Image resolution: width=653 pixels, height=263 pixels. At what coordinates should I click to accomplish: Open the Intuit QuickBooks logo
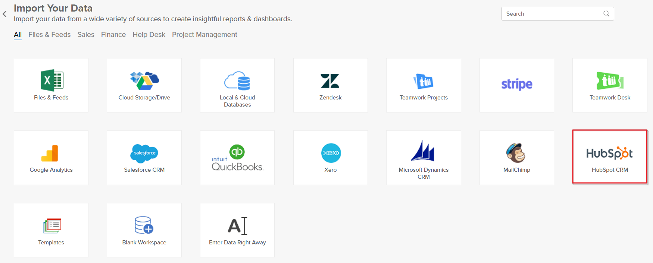[x=237, y=158]
